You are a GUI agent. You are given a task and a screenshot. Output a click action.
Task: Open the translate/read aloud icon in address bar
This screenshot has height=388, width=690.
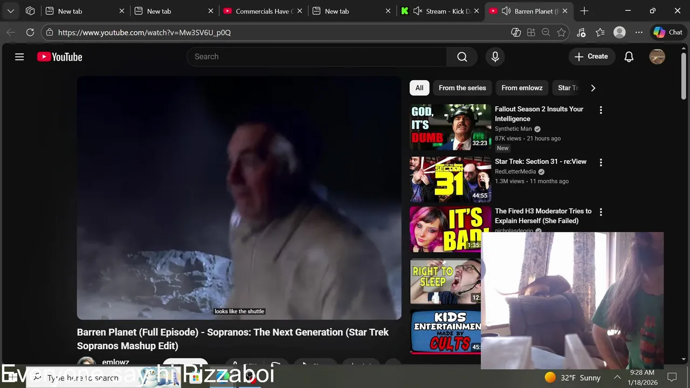click(516, 32)
